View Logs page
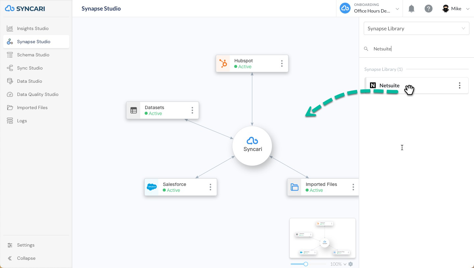 pyautogui.click(x=36, y=121)
